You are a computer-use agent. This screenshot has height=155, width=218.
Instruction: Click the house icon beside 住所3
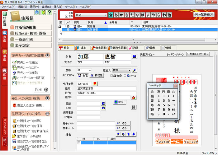pyautogui.click(x=134, y=97)
